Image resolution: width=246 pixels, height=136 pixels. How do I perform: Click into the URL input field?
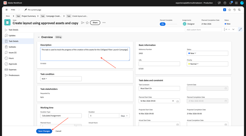(x=159, y=64)
